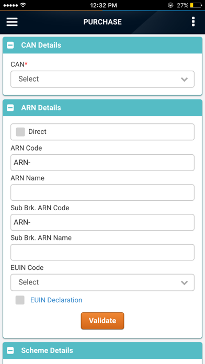205x364 pixels.
Task: Tap the Wi-Fi icon in status bar
Action: (23, 5)
